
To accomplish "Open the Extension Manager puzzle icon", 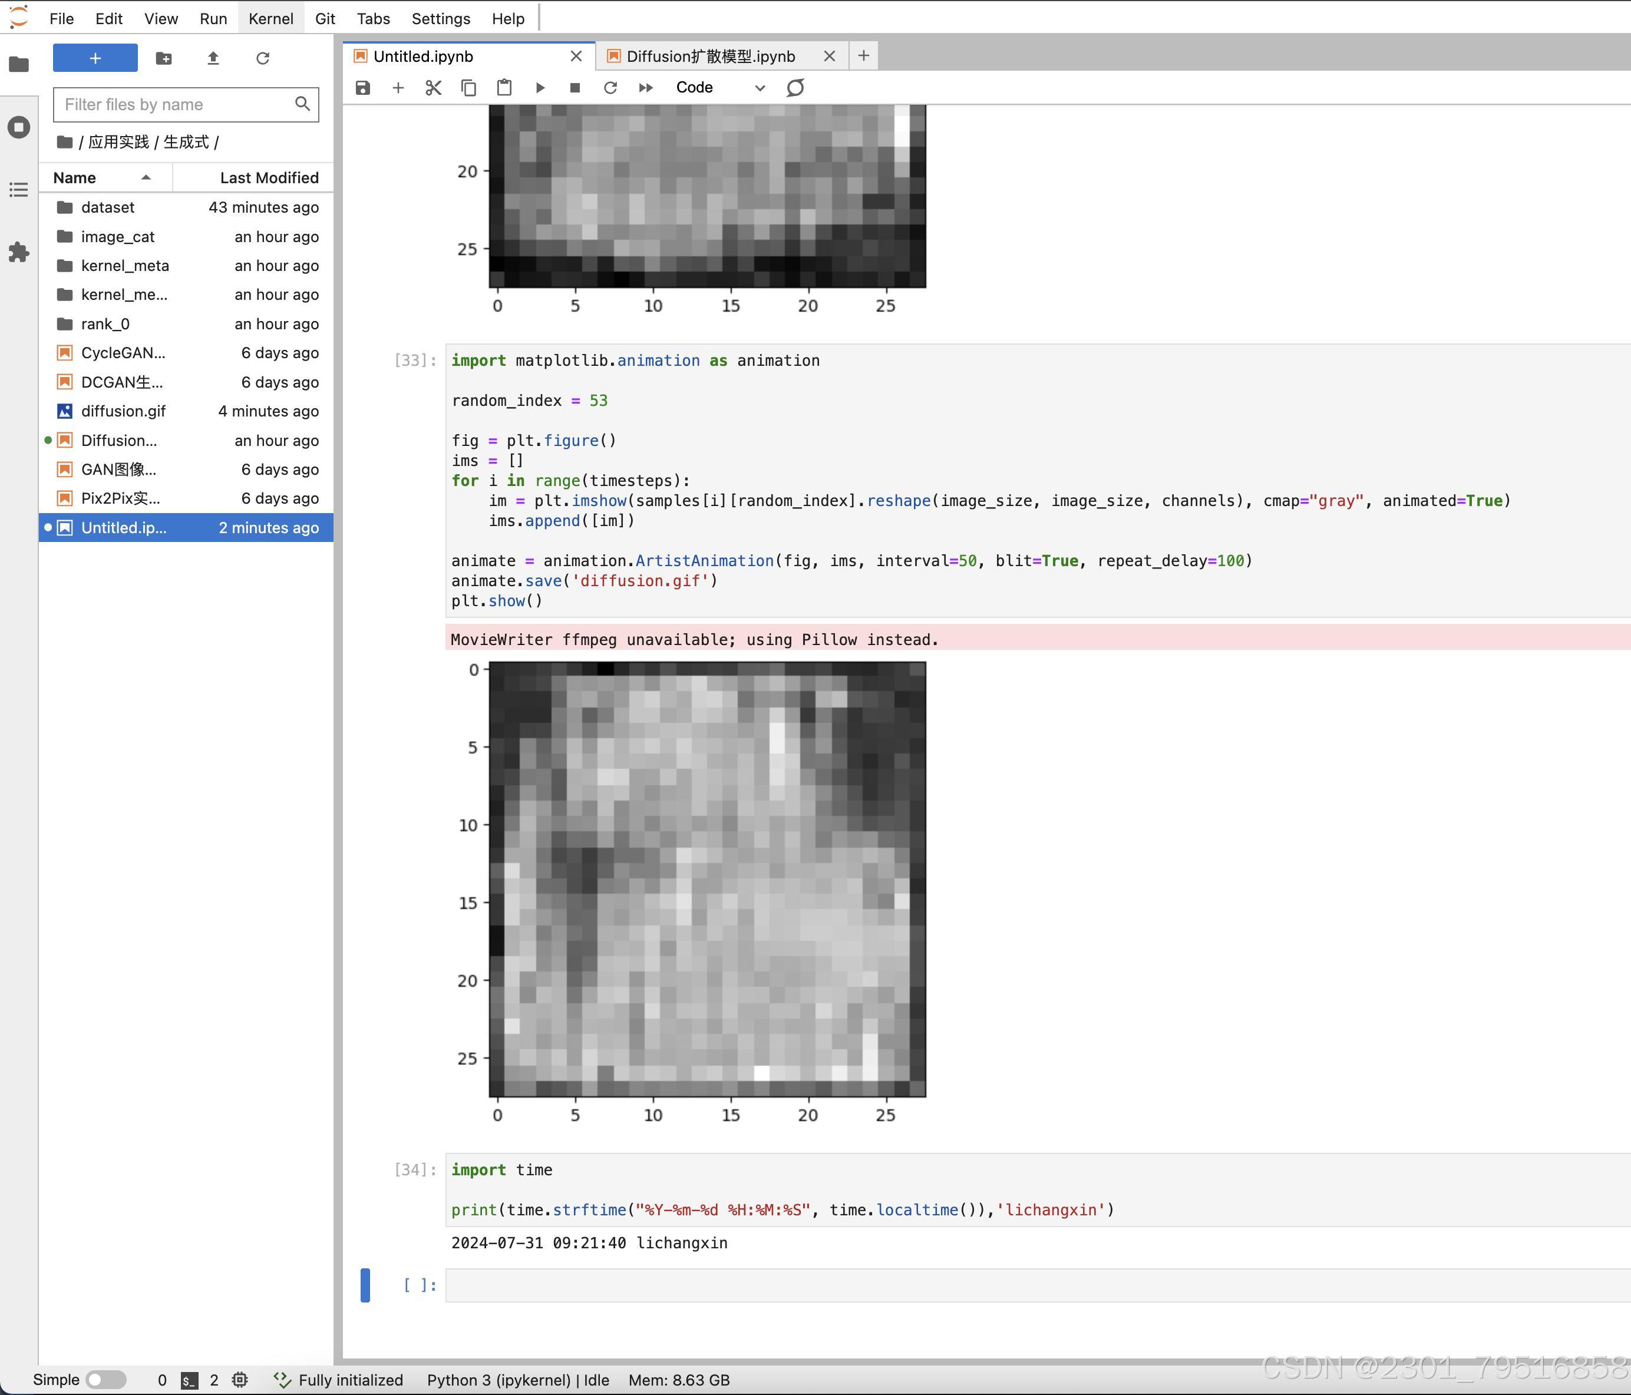I will [19, 253].
